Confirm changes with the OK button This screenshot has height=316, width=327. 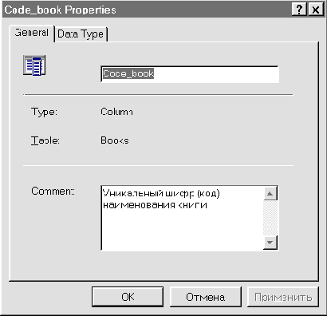tap(128, 297)
